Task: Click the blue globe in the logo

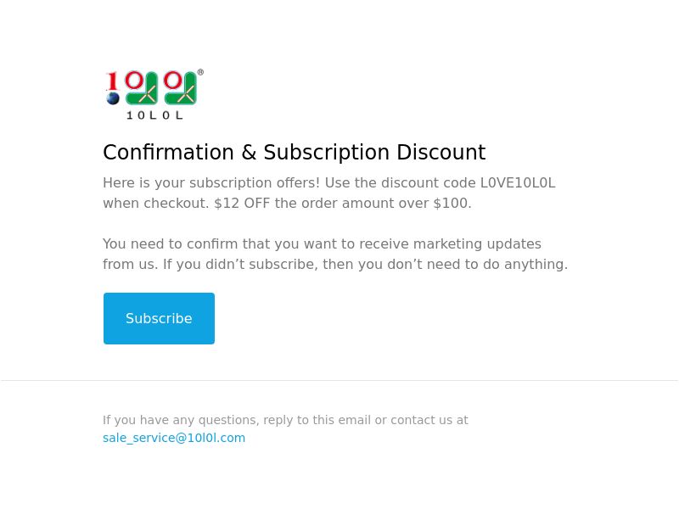Action: pos(113,98)
